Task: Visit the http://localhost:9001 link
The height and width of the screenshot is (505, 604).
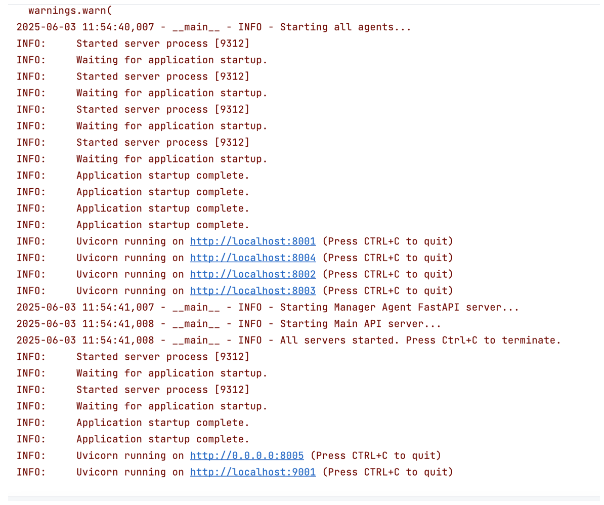Action: click(252, 472)
